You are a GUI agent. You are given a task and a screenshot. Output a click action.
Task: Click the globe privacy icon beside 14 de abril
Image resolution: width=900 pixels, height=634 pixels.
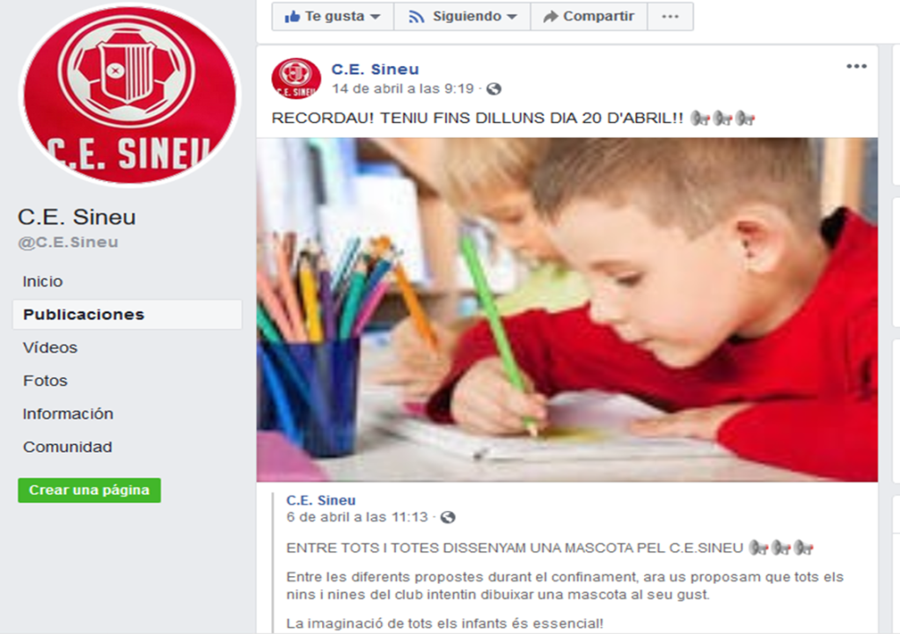pos(494,89)
